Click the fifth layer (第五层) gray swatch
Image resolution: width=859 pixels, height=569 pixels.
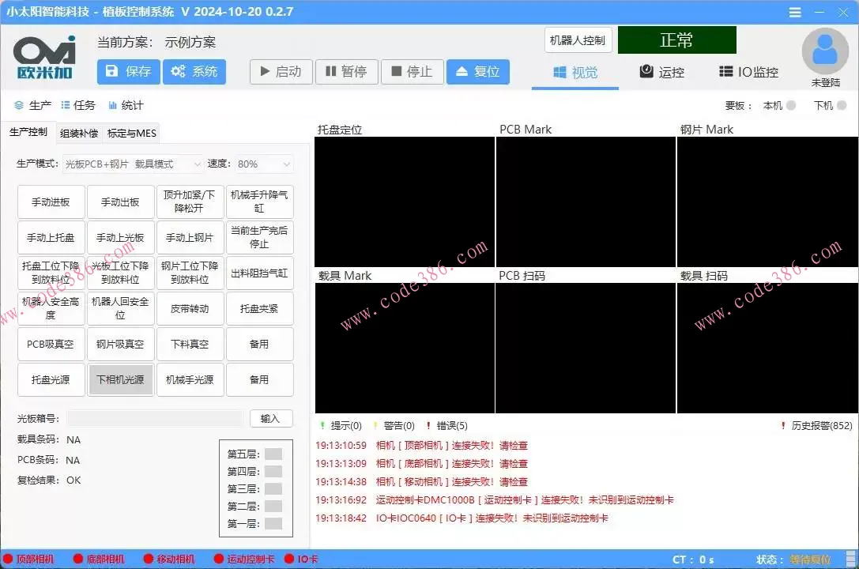(x=273, y=454)
